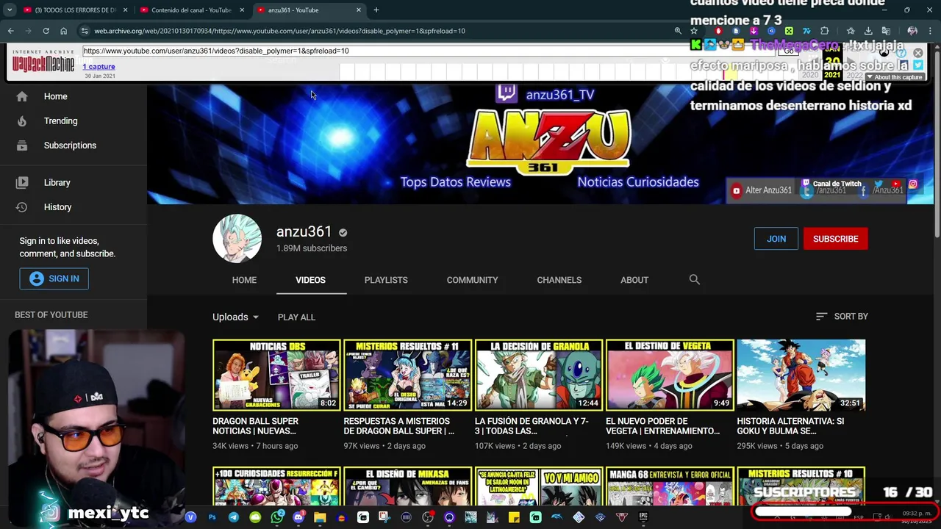Open the Subscriptions sidebar icon
941x529 pixels.
(22, 145)
